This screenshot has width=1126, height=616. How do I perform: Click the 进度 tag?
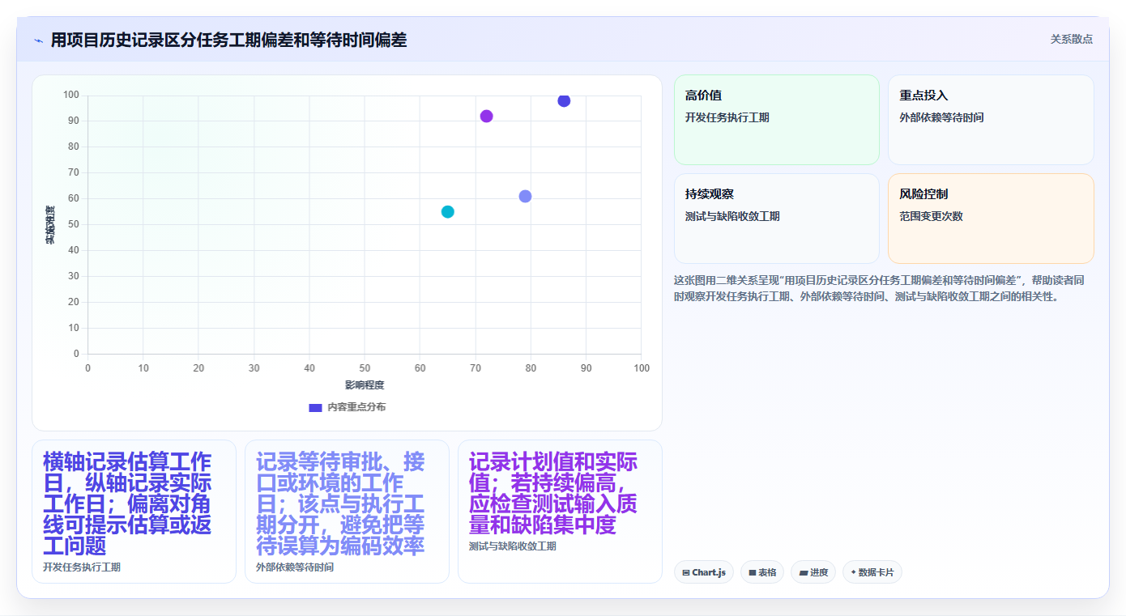coord(813,572)
